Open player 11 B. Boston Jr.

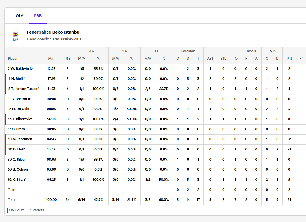19,99
